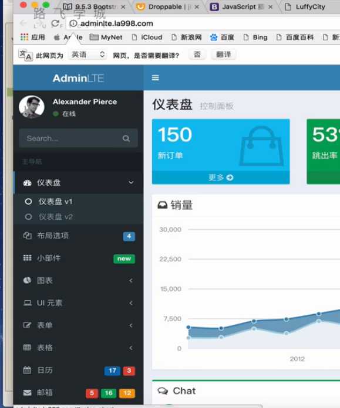Image resolution: width=340 pixels, height=408 pixels.
Task: Expand the 表格 menu arrow
Action: [131, 348]
